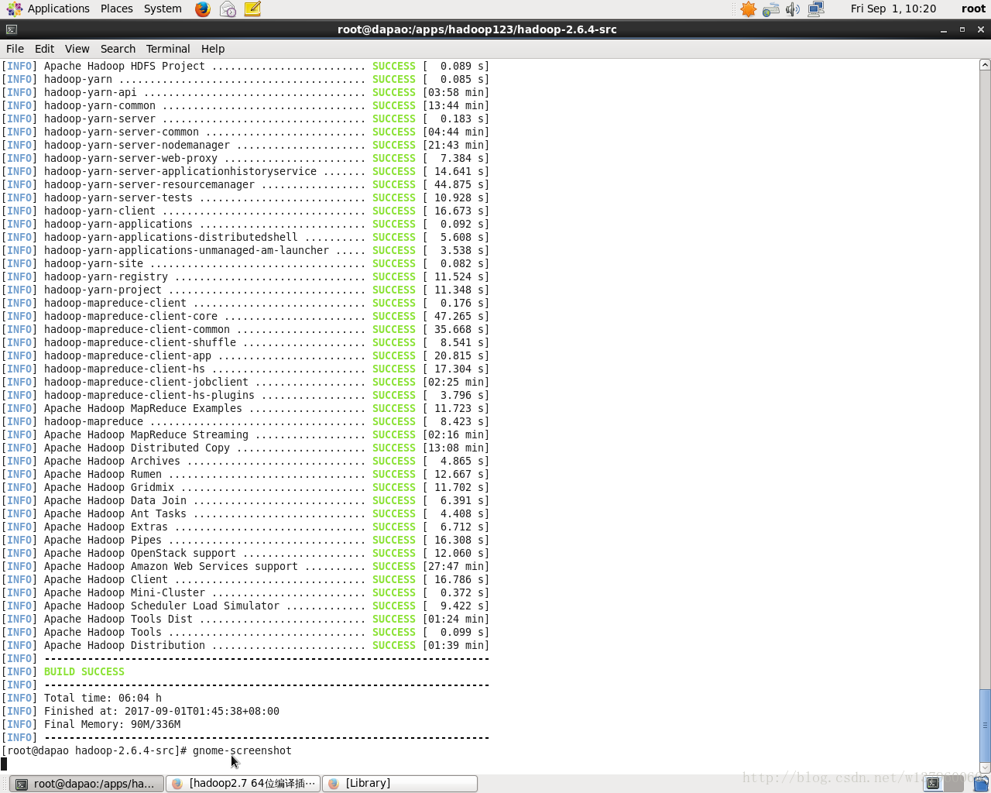Click the hadoop-mapreduce-client-jobclient row
Image resolution: width=991 pixels, height=793 pixels.
(245, 382)
